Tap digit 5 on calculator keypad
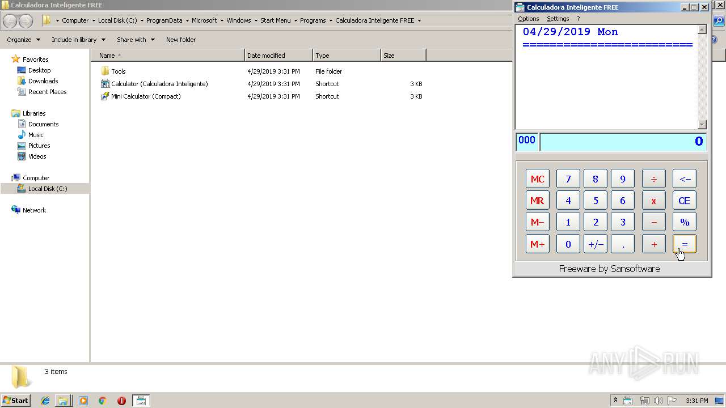This screenshot has height=408, width=726. pos(595,201)
